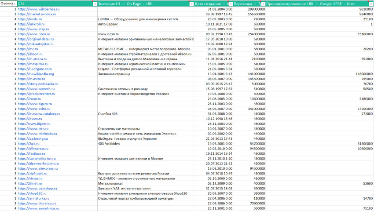Open the https://www.santech.ru link
The height and width of the screenshot is (211, 374).
36,89
